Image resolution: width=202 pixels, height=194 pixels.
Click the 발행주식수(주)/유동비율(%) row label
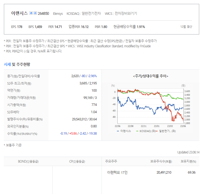coord(25,119)
